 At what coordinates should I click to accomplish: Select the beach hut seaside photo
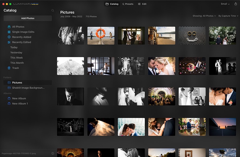(162, 35)
